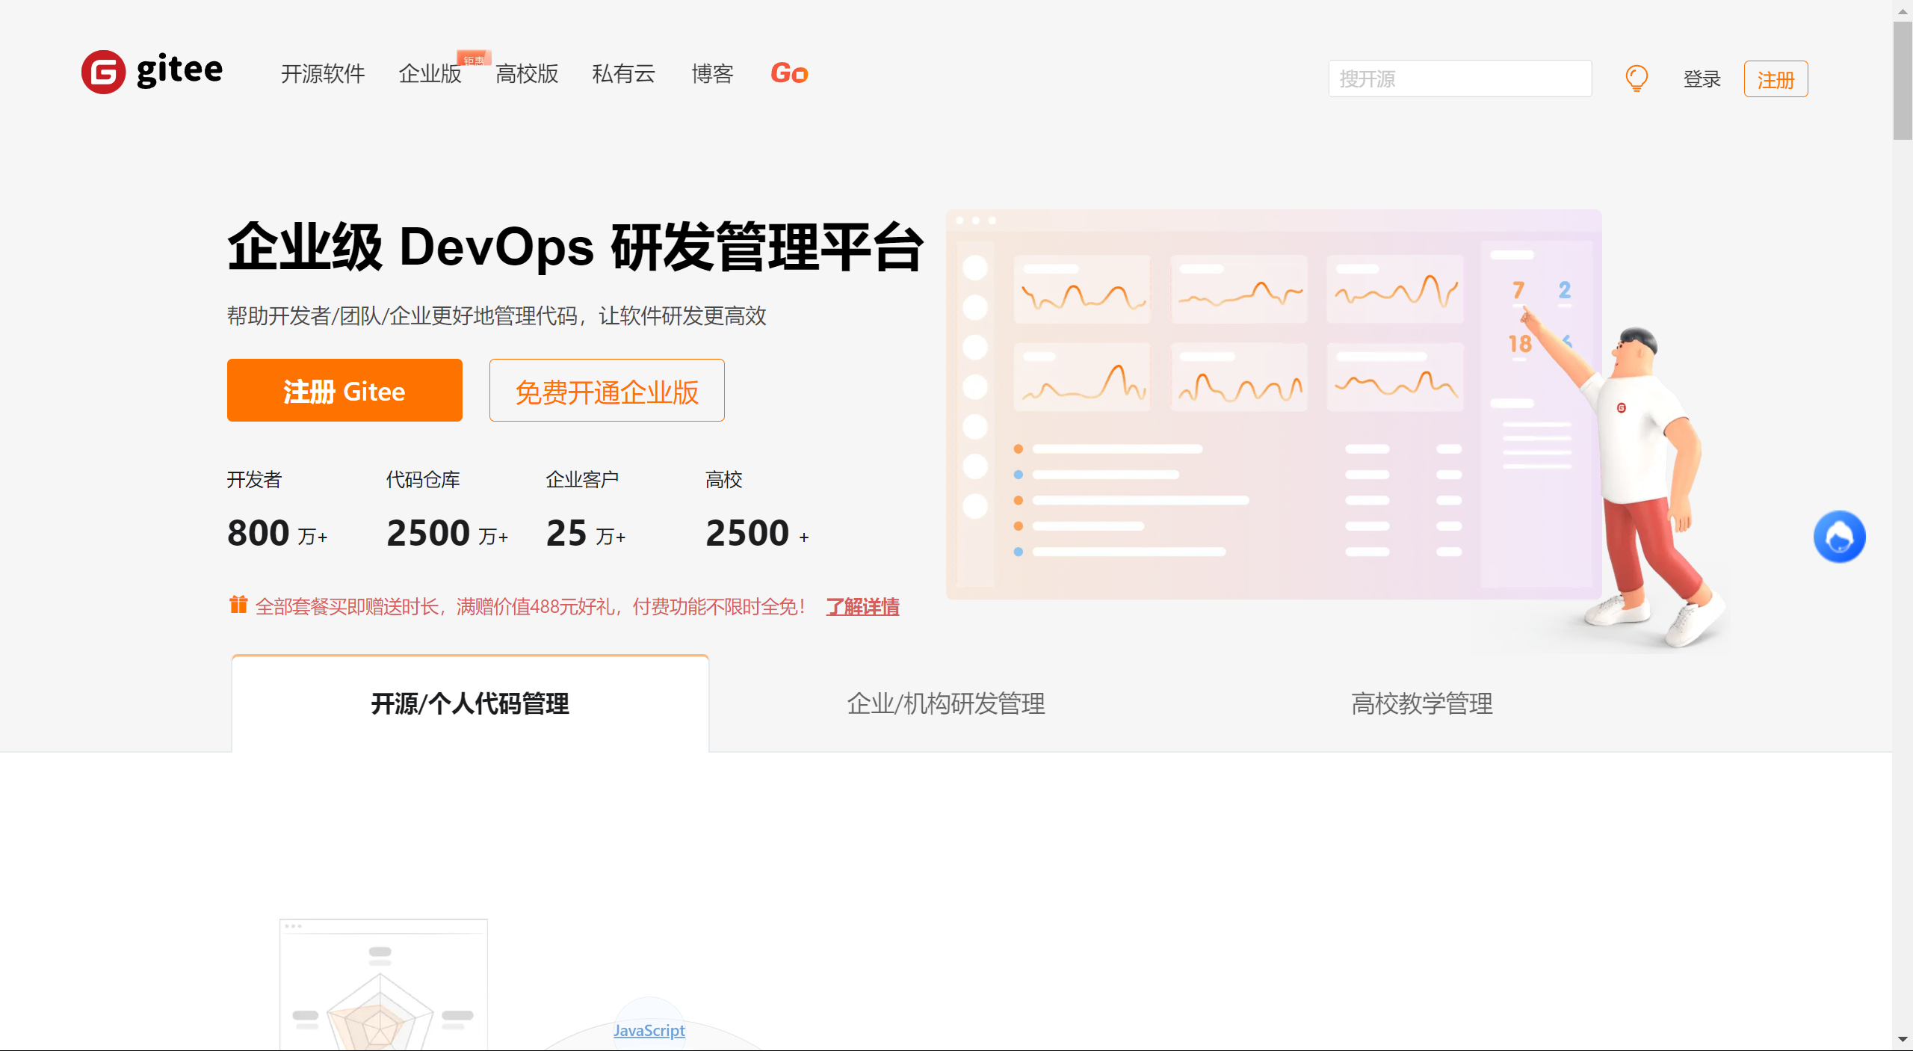Image resolution: width=1913 pixels, height=1051 pixels.
Task: Click the orange Go logo
Action: point(789,73)
